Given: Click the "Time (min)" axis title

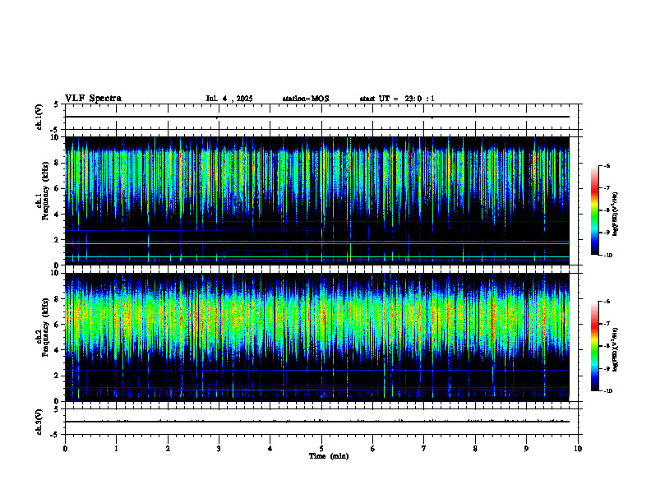Looking at the screenshot, I should pyautogui.click(x=329, y=456).
